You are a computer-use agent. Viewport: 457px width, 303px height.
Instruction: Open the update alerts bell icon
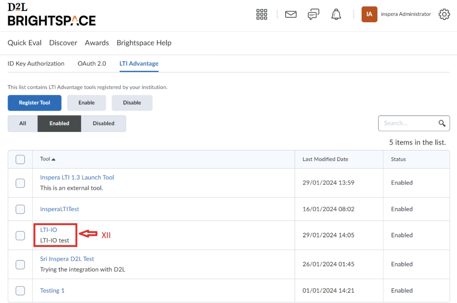pos(336,14)
